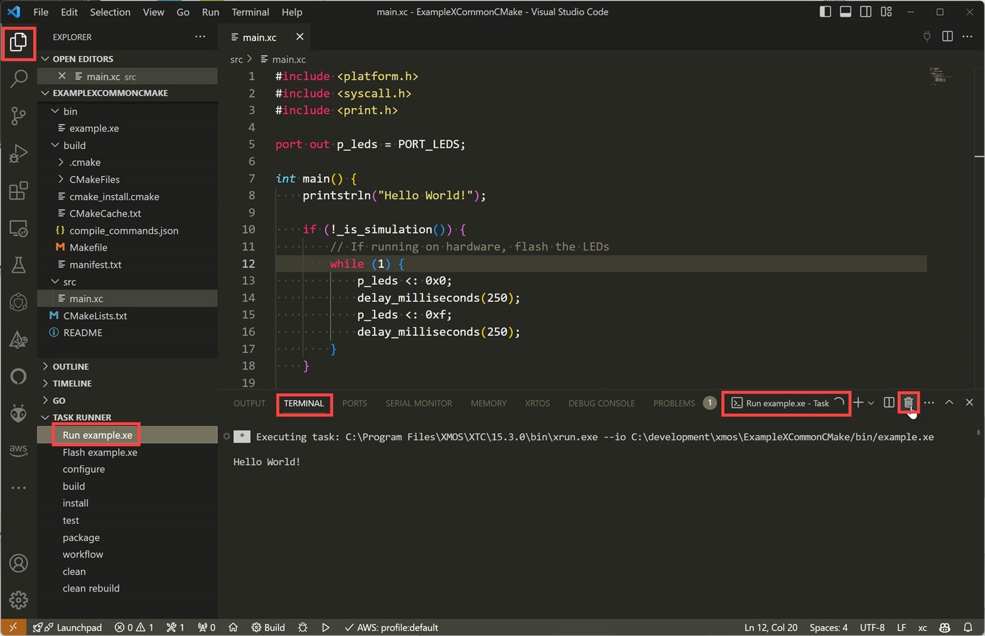Run the 'configure' task
The height and width of the screenshot is (636, 985).
127,469
